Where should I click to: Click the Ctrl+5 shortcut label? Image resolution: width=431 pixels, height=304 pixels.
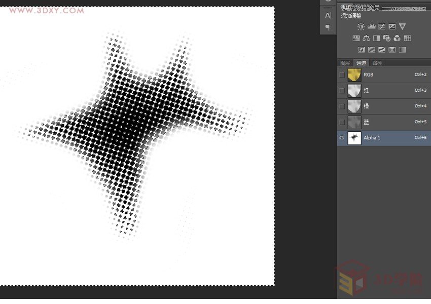(420, 122)
